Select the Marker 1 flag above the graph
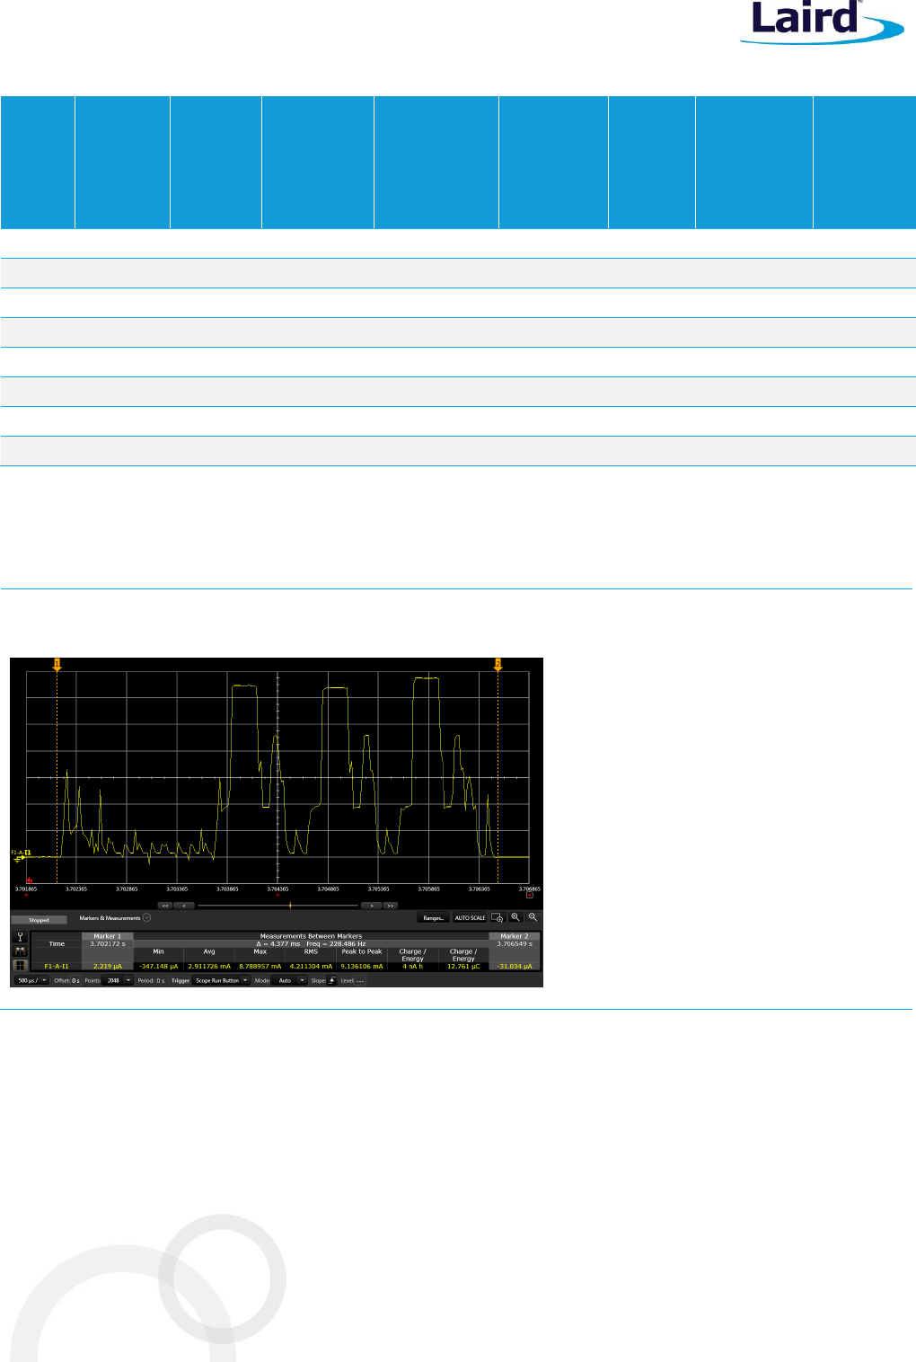Viewport: 916px width, 1362px height. (57, 664)
